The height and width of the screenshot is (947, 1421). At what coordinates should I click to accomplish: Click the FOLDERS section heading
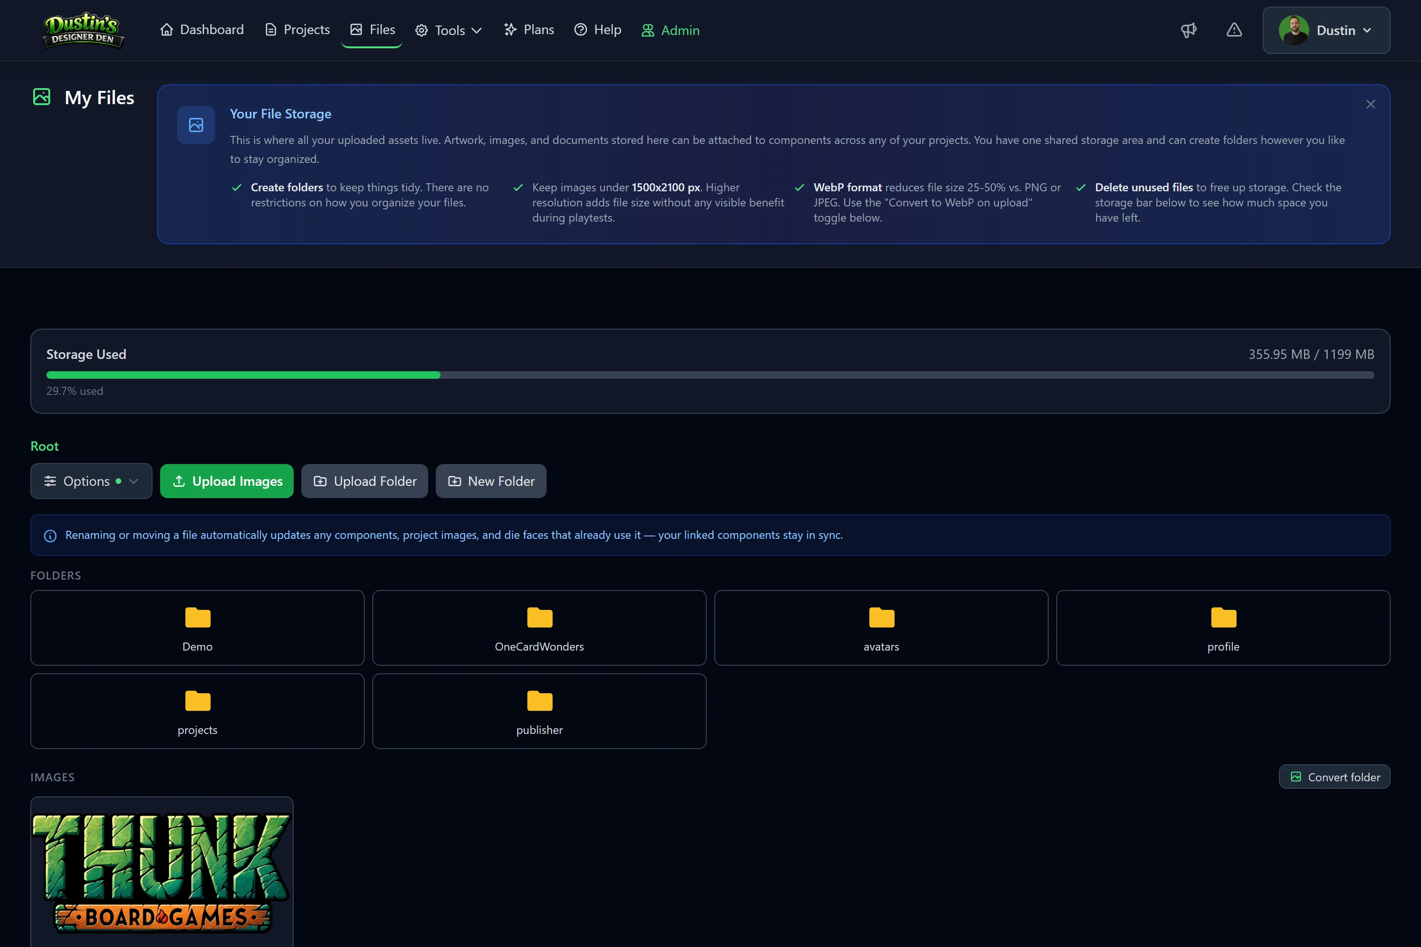tap(55, 576)
